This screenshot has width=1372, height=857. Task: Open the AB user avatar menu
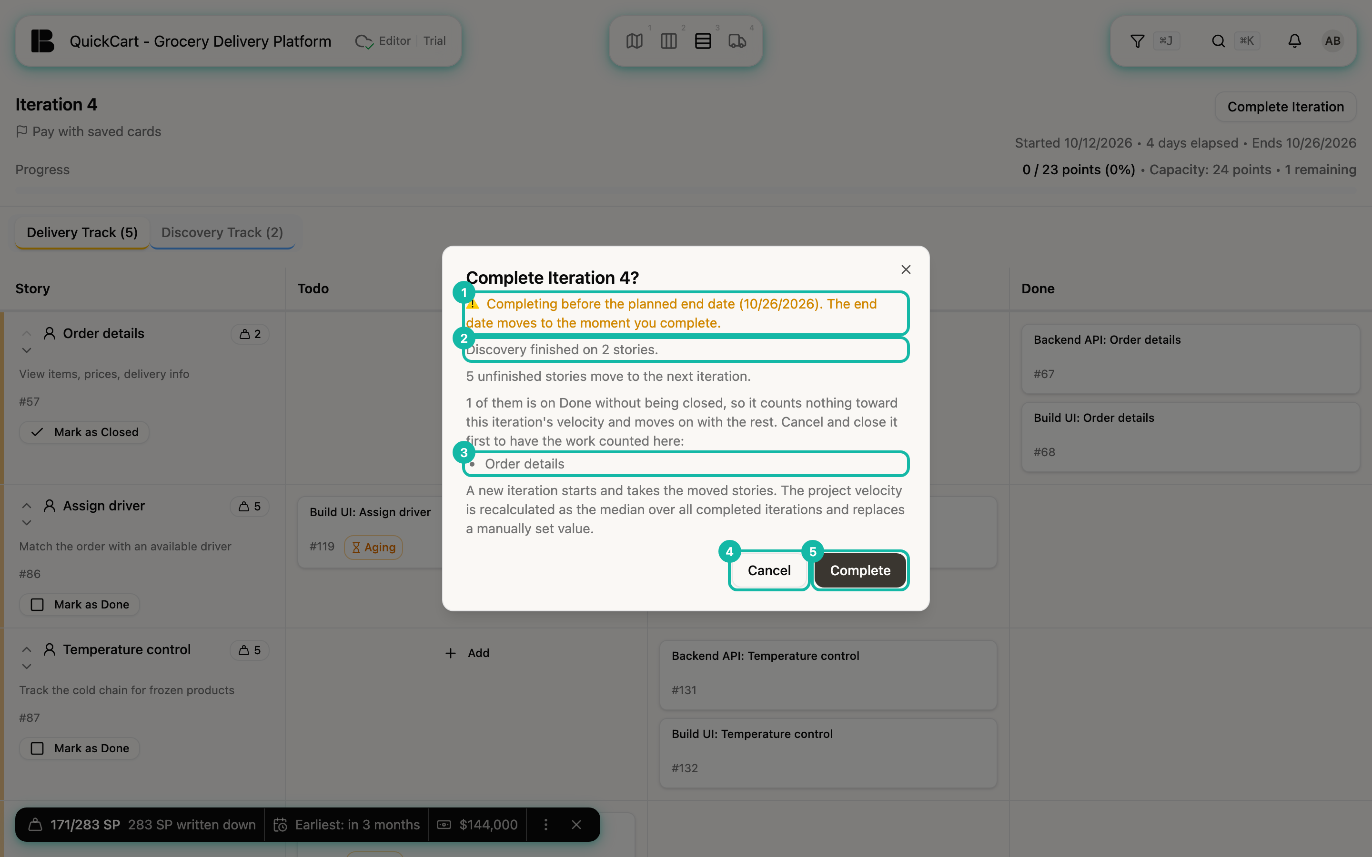click(x=1333, y=41)
